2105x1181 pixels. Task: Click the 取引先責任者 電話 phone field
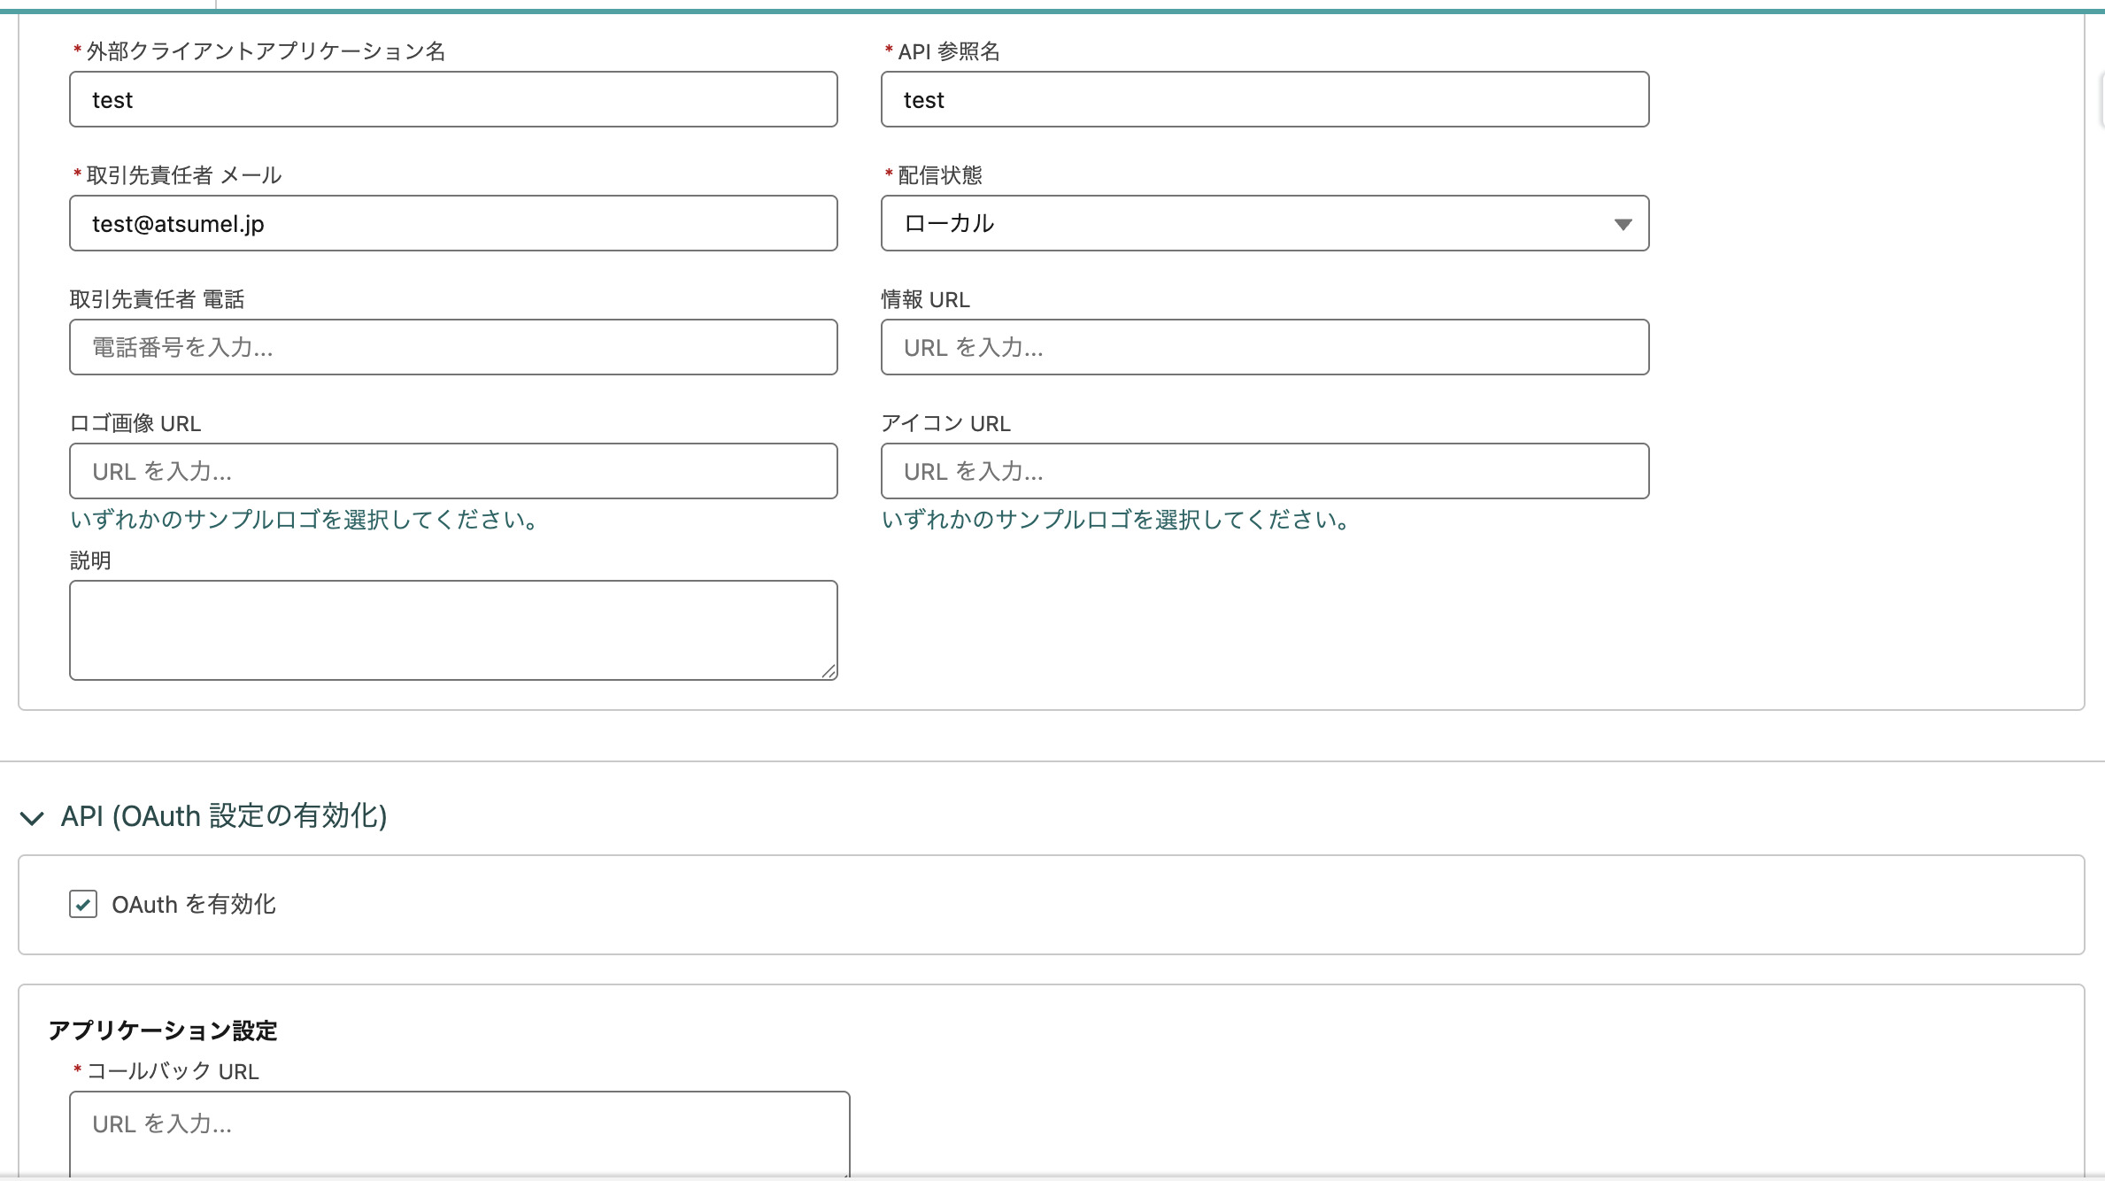[x=453, y=347]
